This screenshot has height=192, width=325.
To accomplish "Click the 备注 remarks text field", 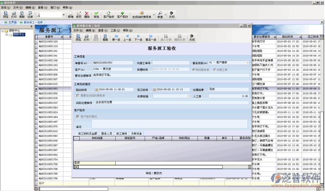I will pyautogui.click(x=169, y=123).
